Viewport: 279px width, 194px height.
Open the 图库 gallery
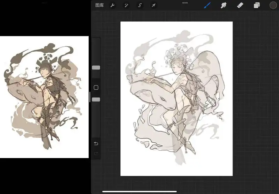click(x=99, y=5)
